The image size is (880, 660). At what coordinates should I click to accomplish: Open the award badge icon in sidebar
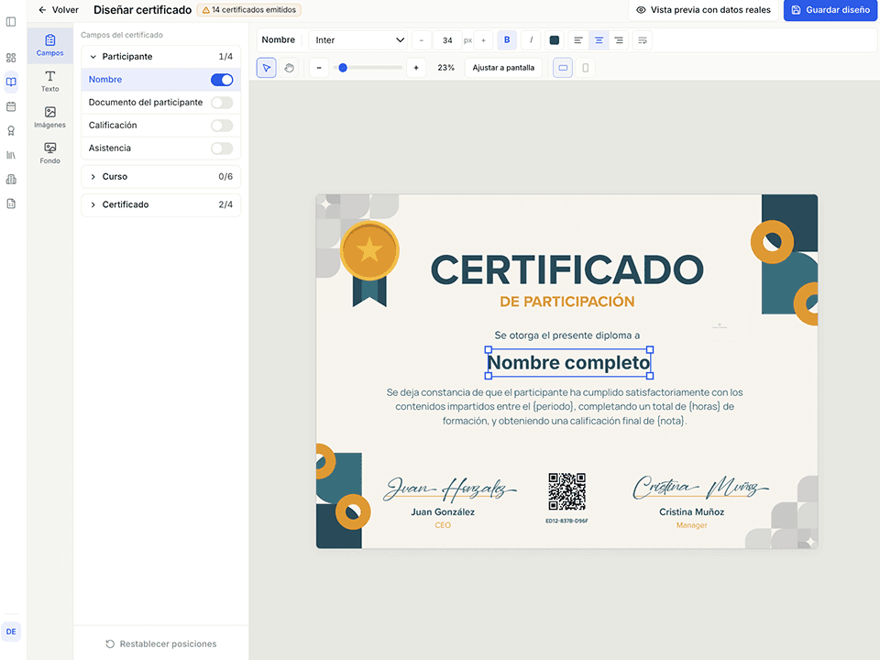coord(11,131)
